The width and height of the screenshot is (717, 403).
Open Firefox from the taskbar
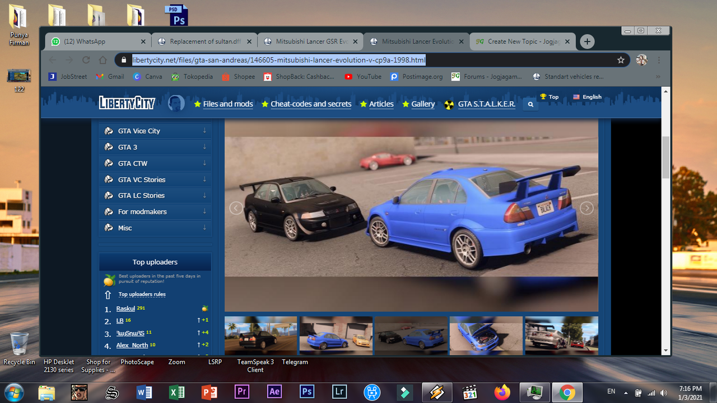(x=502, y=392)
